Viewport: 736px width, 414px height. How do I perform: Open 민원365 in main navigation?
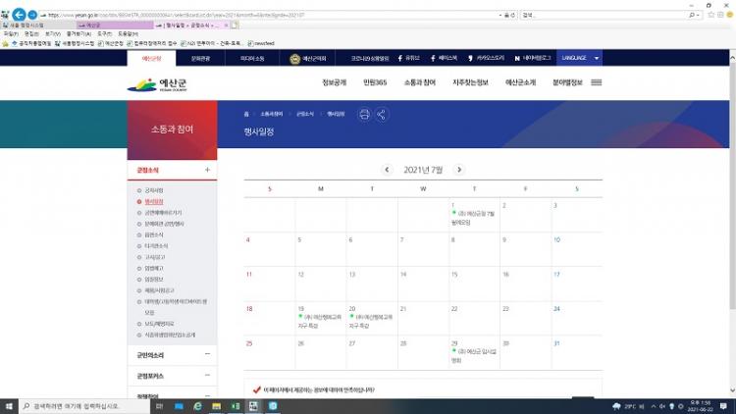click(x=375, y=82)
